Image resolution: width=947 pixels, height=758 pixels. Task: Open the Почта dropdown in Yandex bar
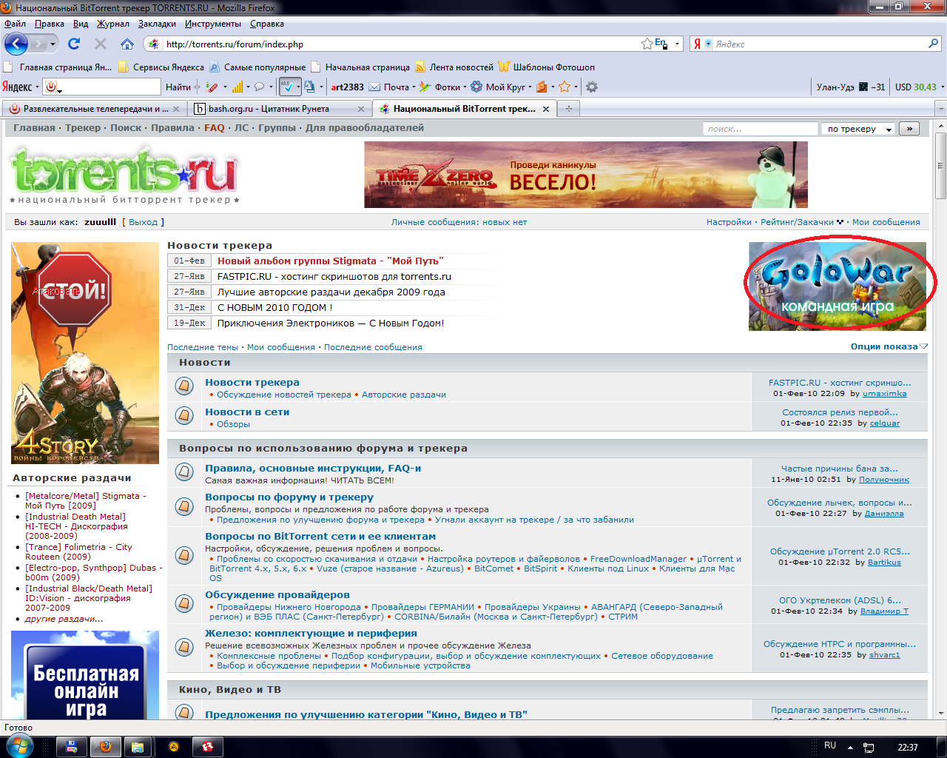tap(414, 87)
